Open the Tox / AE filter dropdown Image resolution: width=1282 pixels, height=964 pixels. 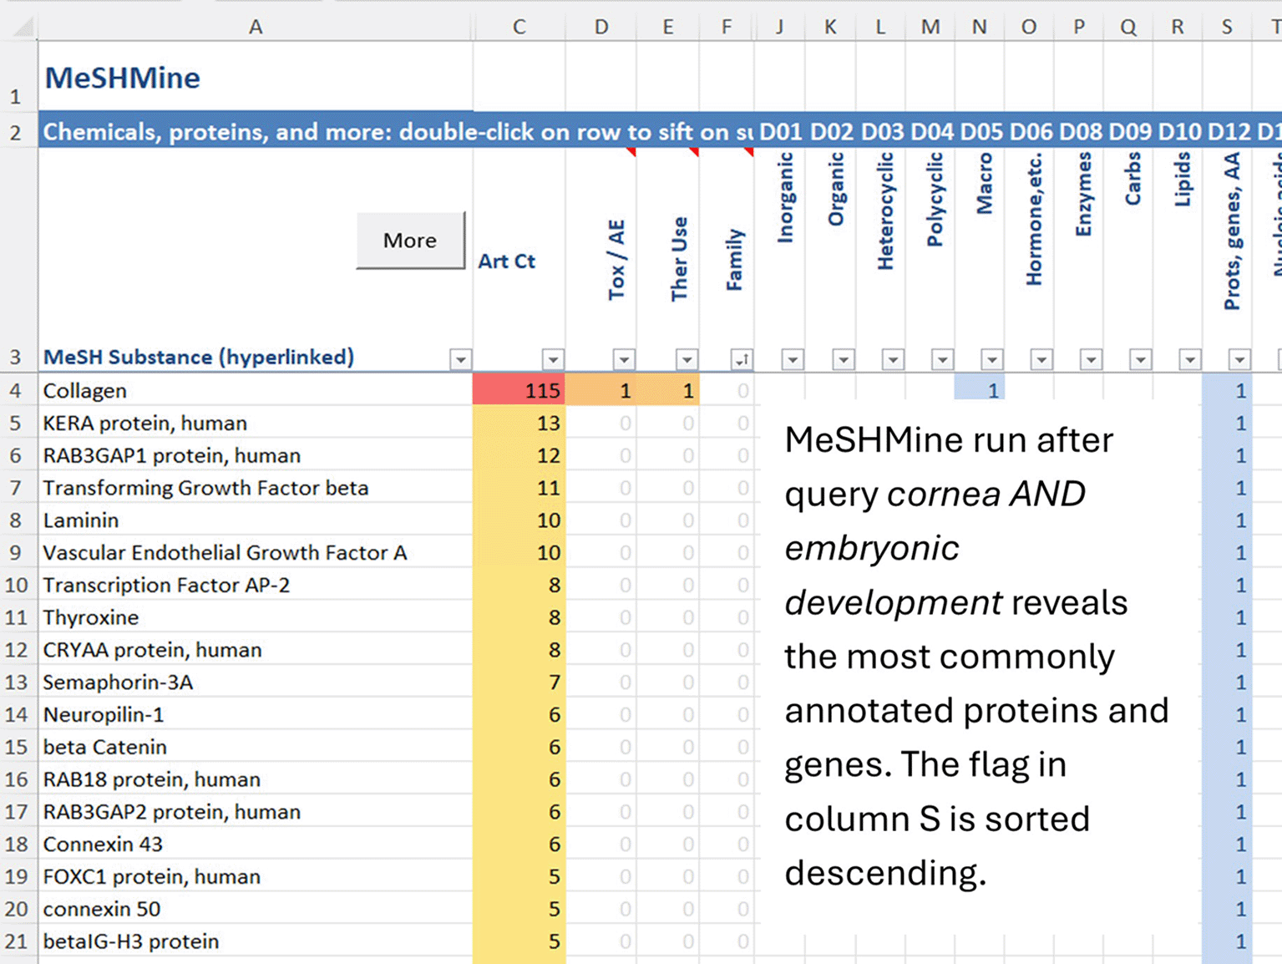coord(624,359)
